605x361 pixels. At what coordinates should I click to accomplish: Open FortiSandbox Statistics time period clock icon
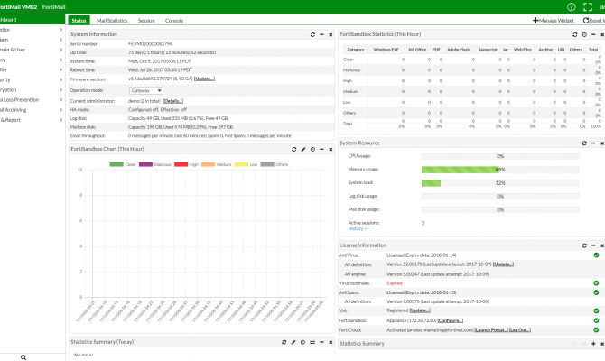(x=584, y=34)
